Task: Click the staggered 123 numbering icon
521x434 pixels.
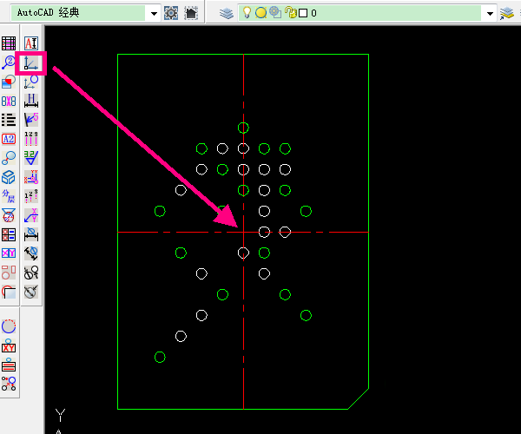Action: point(31,196)
